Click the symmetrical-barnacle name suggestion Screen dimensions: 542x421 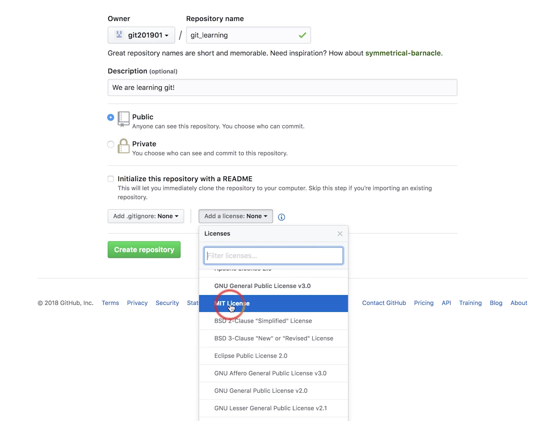point(403,53)
